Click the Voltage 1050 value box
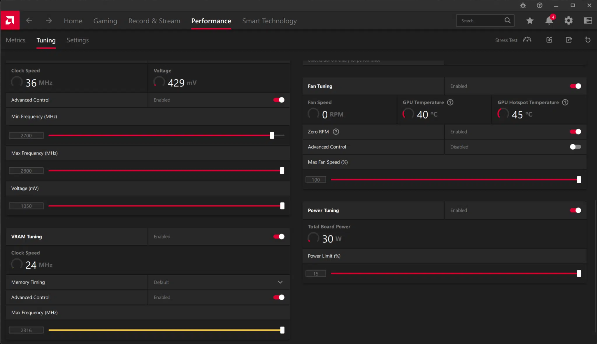 (x=26, y=206)
